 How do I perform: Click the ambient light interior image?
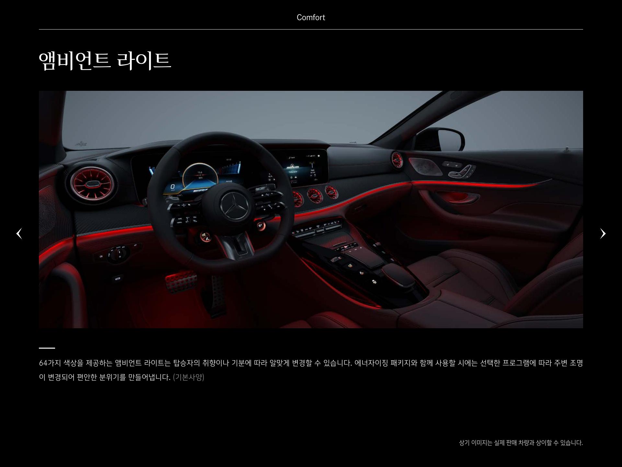[311, 210]
